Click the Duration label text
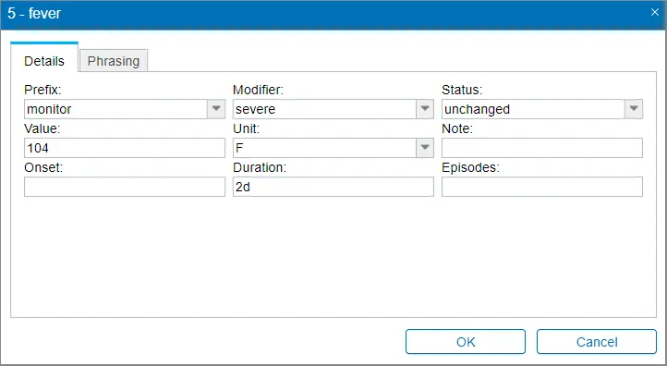Viewport: 667px width, 366px height. (x=260, y=167)
